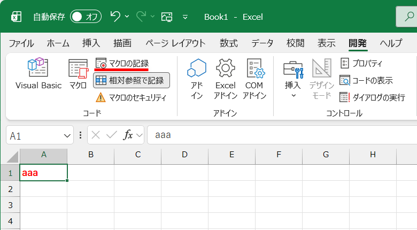Expand the Name Box dropdown arrow

click(x=67, y=136)
